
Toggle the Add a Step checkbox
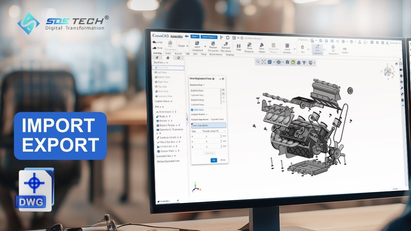click(x=192, y=110)
